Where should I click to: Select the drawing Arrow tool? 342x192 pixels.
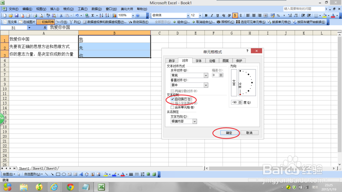(x=52, y=174)
